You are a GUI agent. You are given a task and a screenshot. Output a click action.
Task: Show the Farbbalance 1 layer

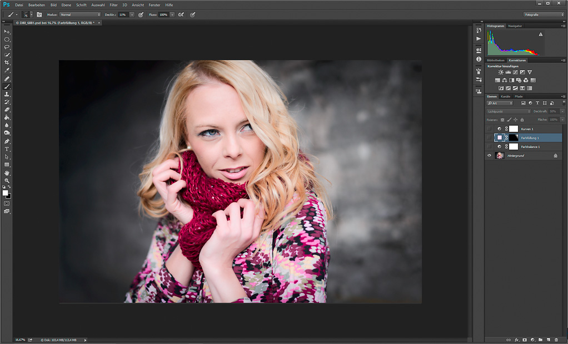(490, 146)
